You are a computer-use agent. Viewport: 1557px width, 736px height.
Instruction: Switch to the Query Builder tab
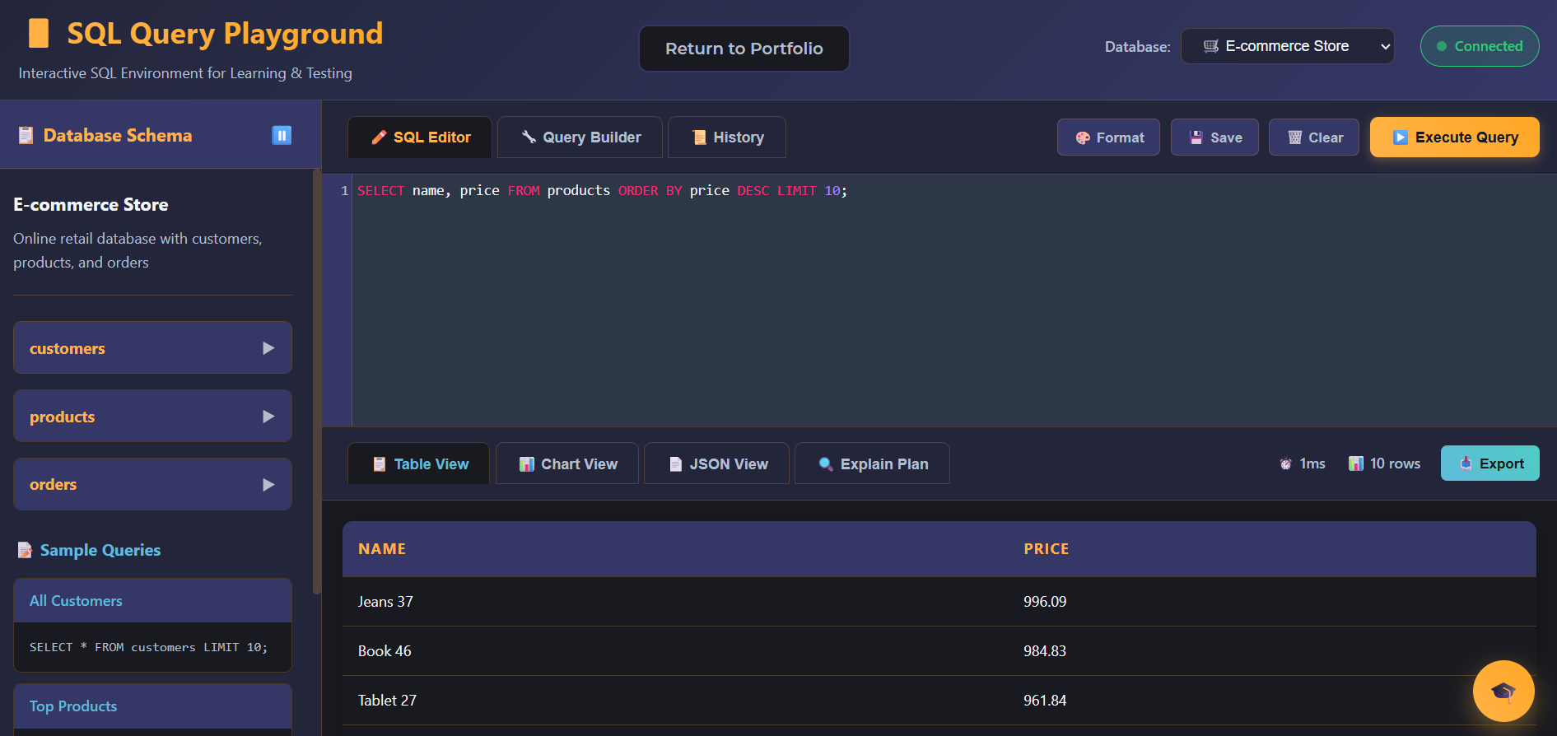580,137
